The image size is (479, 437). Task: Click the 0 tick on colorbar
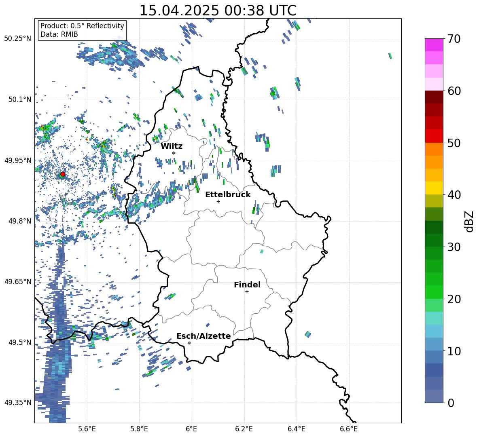(x=451, y=403)
